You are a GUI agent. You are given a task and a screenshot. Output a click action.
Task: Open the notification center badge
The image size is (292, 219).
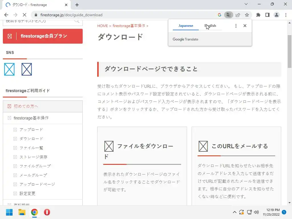click(x=284, y=212)
